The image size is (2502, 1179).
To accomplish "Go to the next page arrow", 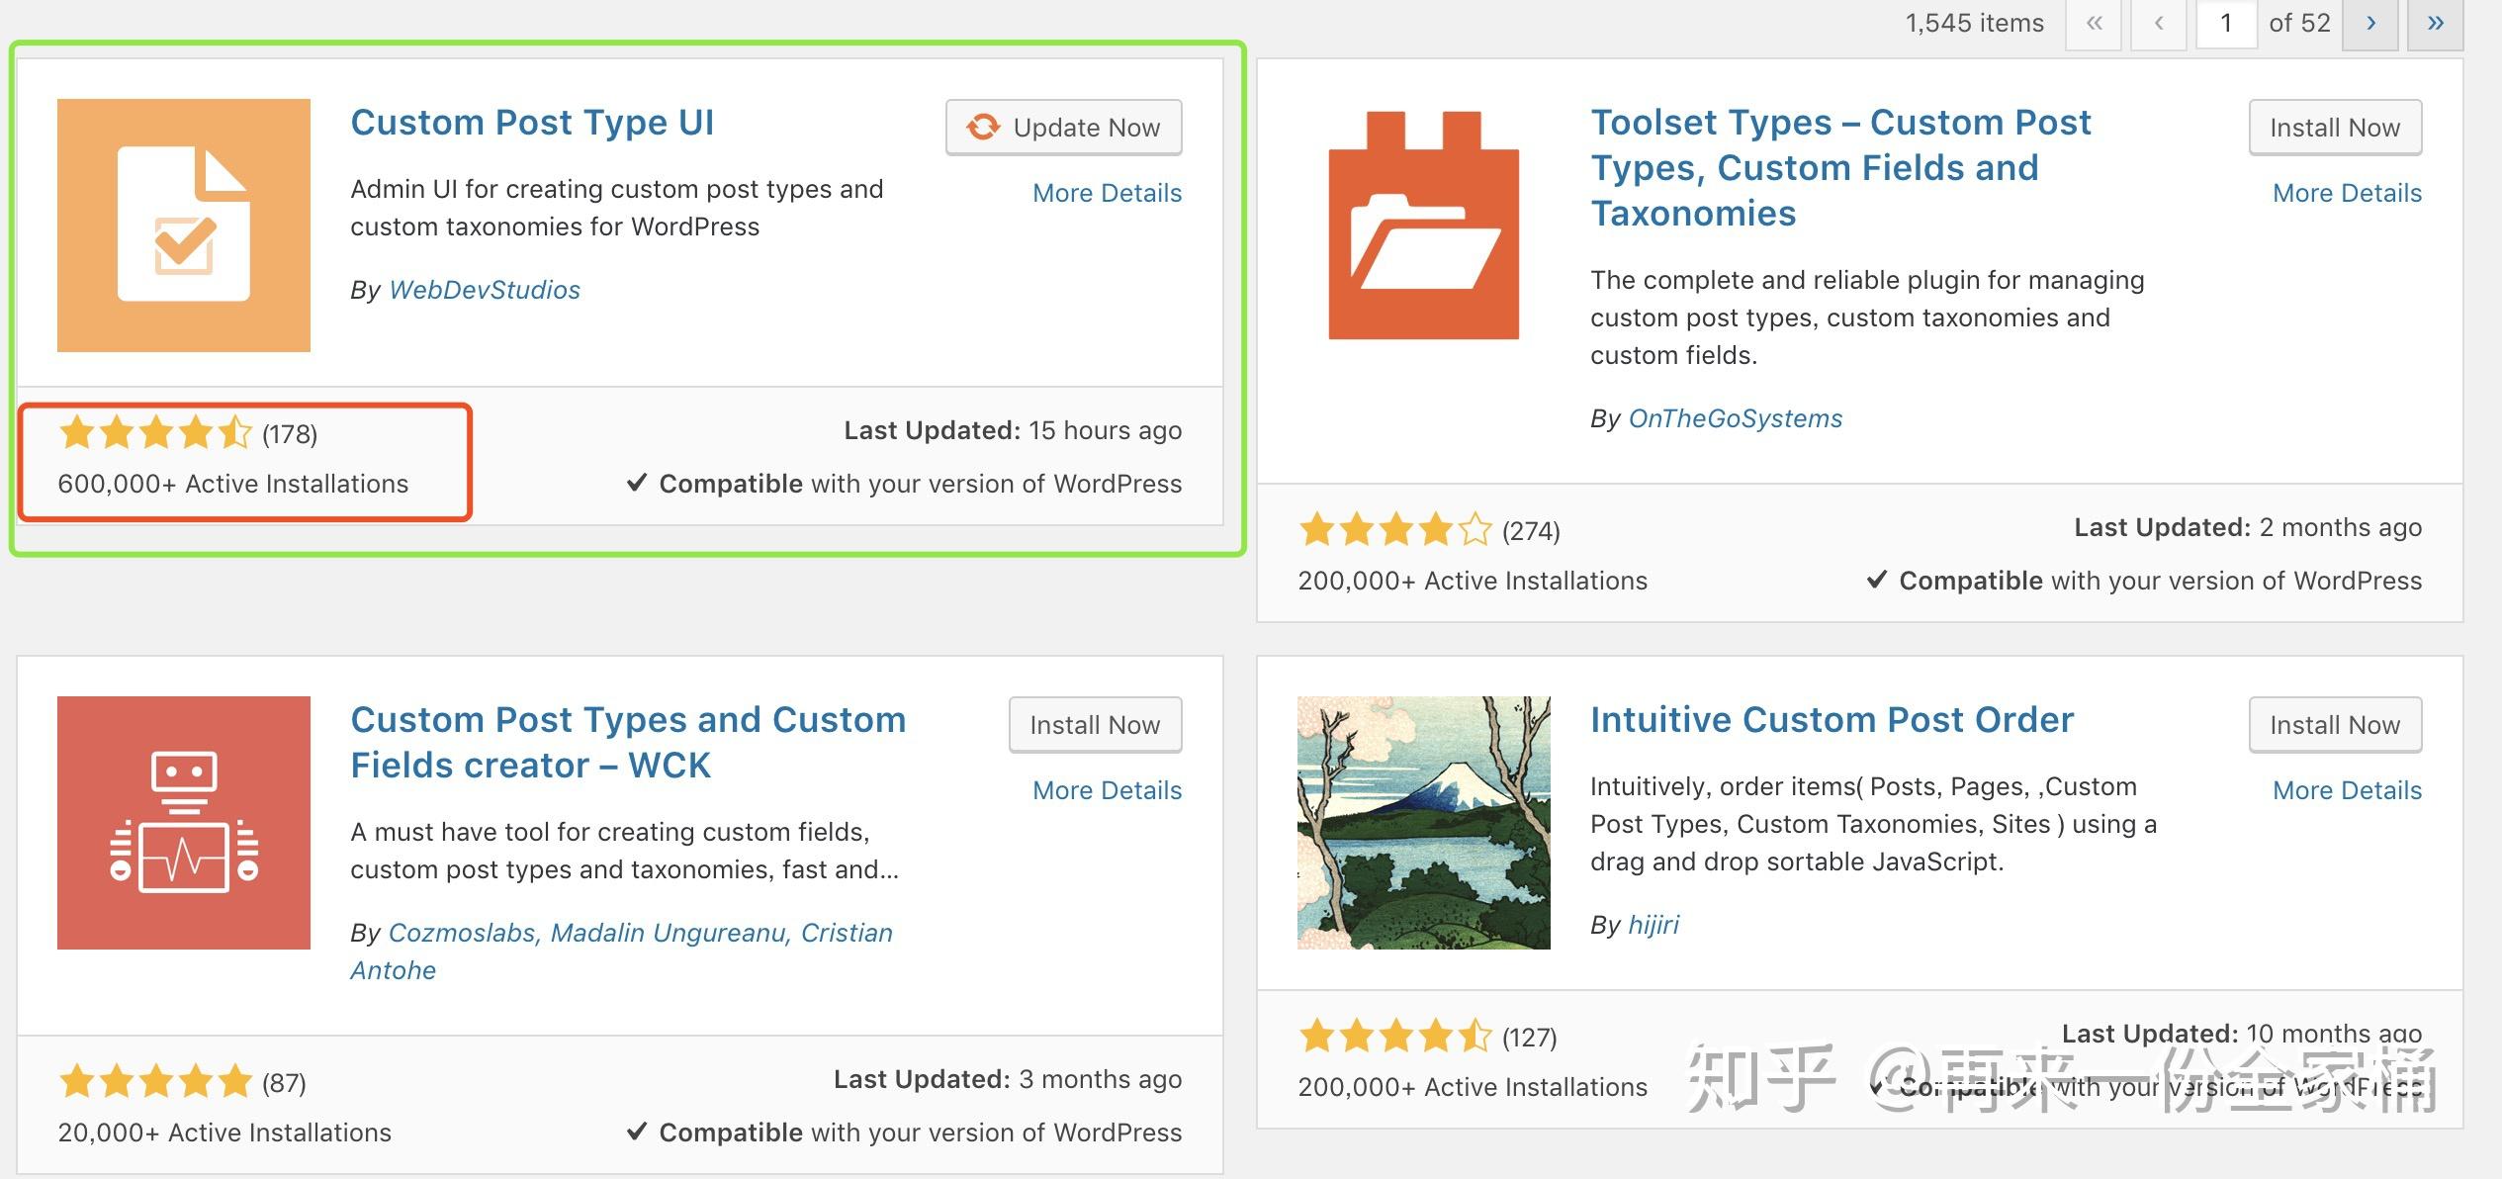I will pyautogui.click(x=2370, y=23).
